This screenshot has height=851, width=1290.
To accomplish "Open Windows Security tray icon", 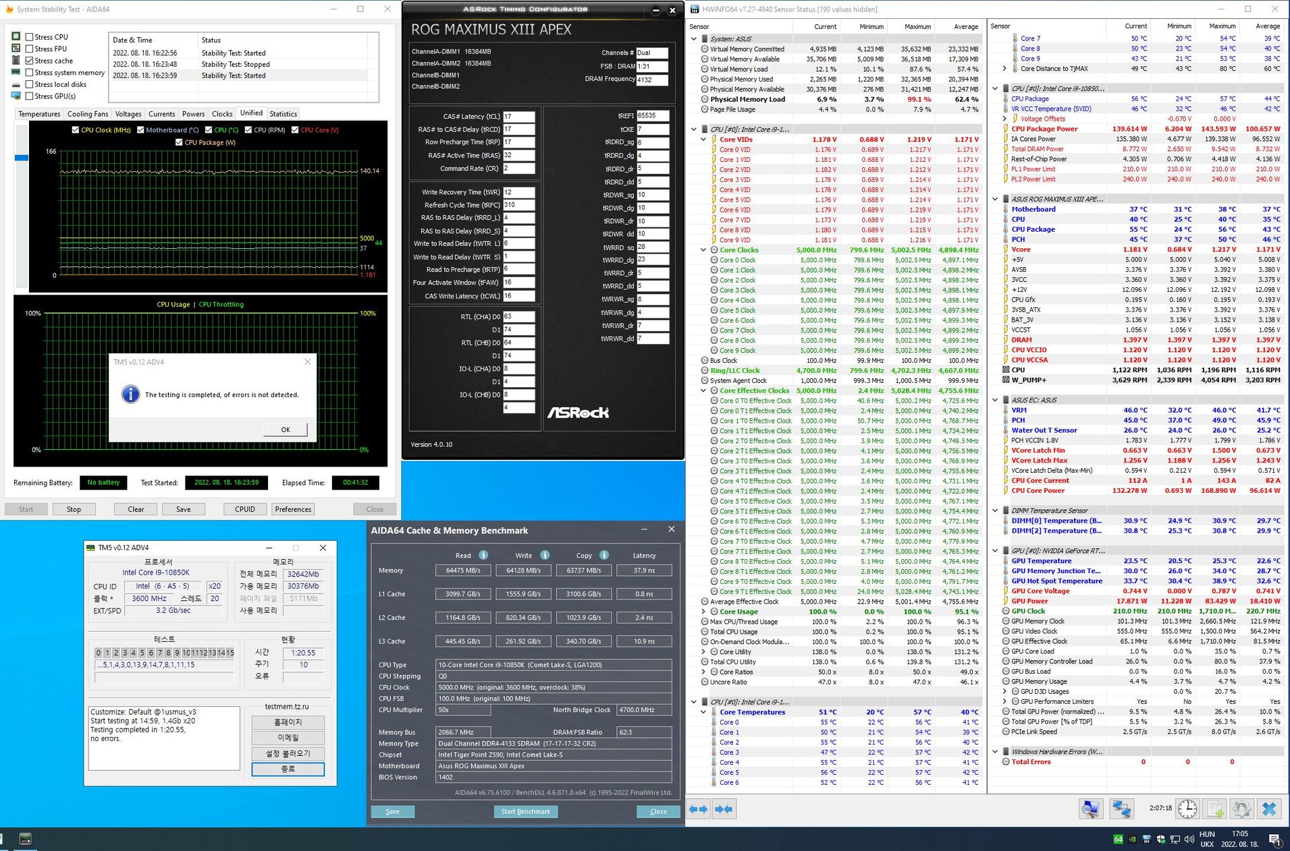I will [1160, 839].
